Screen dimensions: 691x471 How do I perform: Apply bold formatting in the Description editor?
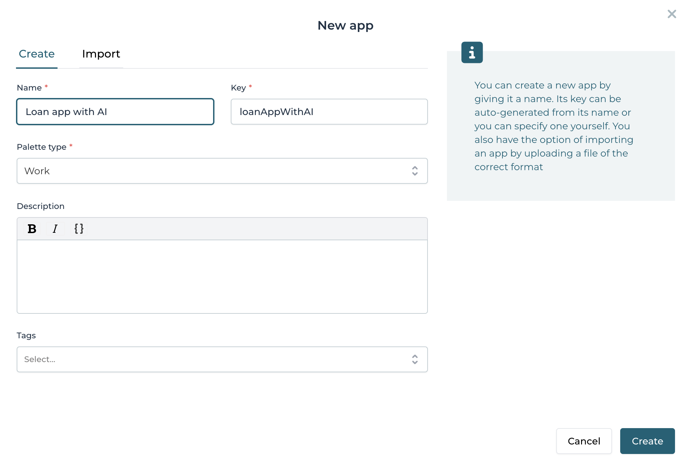31,229
